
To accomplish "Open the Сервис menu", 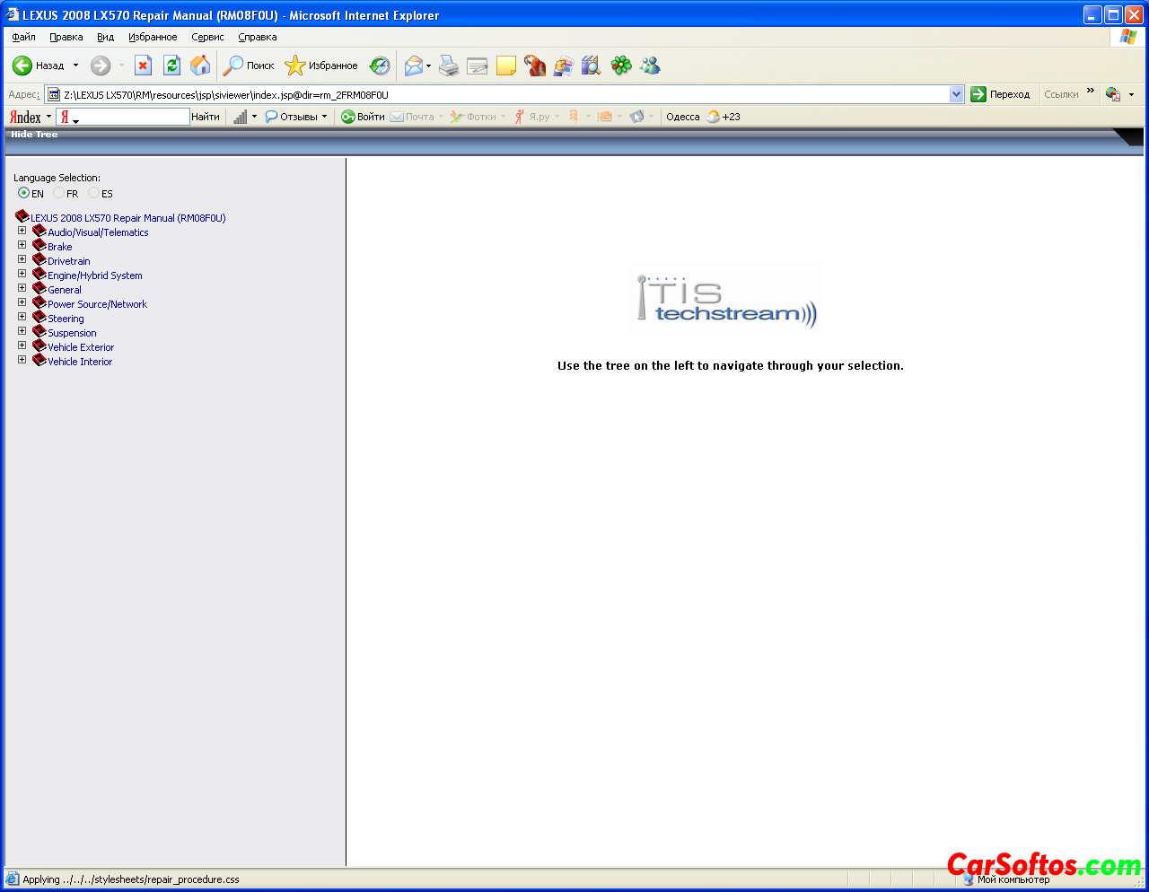I will [x=207, y=37].
